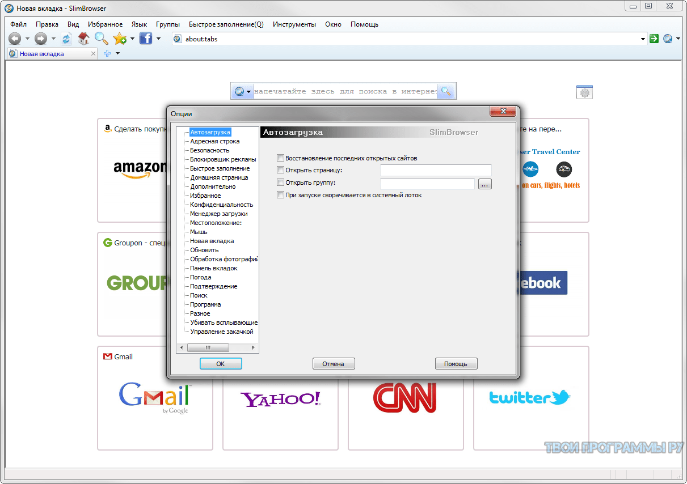687x484 pixels.
Task: Open the Быстрое заполнение(Q) menu
Action: pyautogui.click(x=226, y=24)
